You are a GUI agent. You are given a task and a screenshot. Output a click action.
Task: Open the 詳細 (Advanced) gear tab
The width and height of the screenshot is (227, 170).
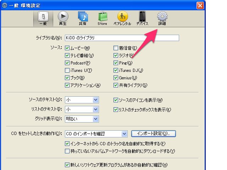pyautogui.click(x=162, y=19)
